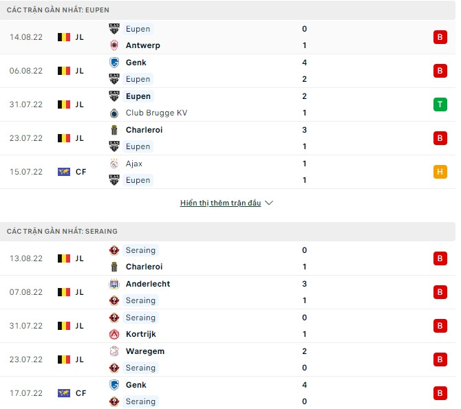Screen dimensions: 461x409
Task: Expand more matches with the chevron arrow
Action: click(269, 203)
